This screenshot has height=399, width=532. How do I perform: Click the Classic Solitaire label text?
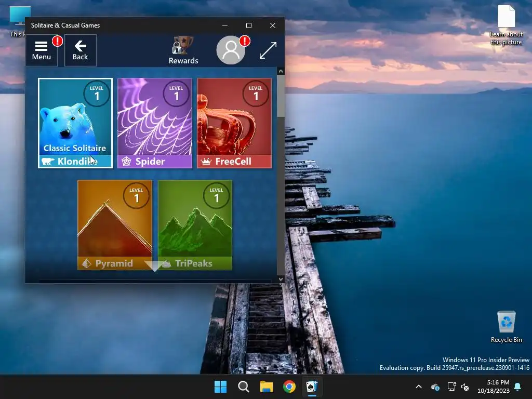click(x=75, y=148)
